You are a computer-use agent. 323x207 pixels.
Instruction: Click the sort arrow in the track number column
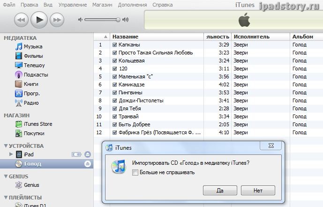[105, 37]
